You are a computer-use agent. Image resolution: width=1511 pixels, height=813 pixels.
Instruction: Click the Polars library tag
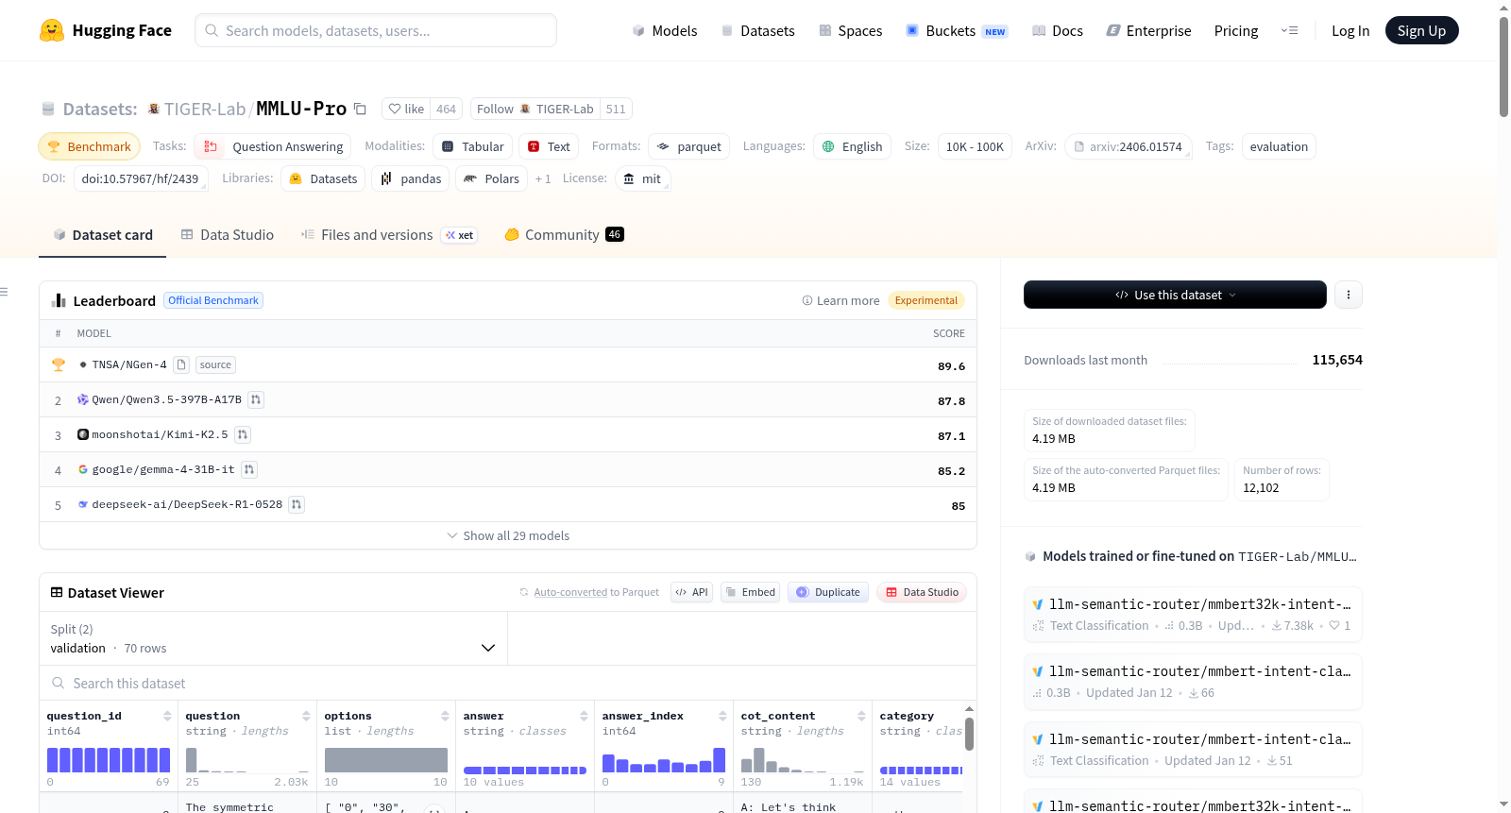[x=491, y=178]
